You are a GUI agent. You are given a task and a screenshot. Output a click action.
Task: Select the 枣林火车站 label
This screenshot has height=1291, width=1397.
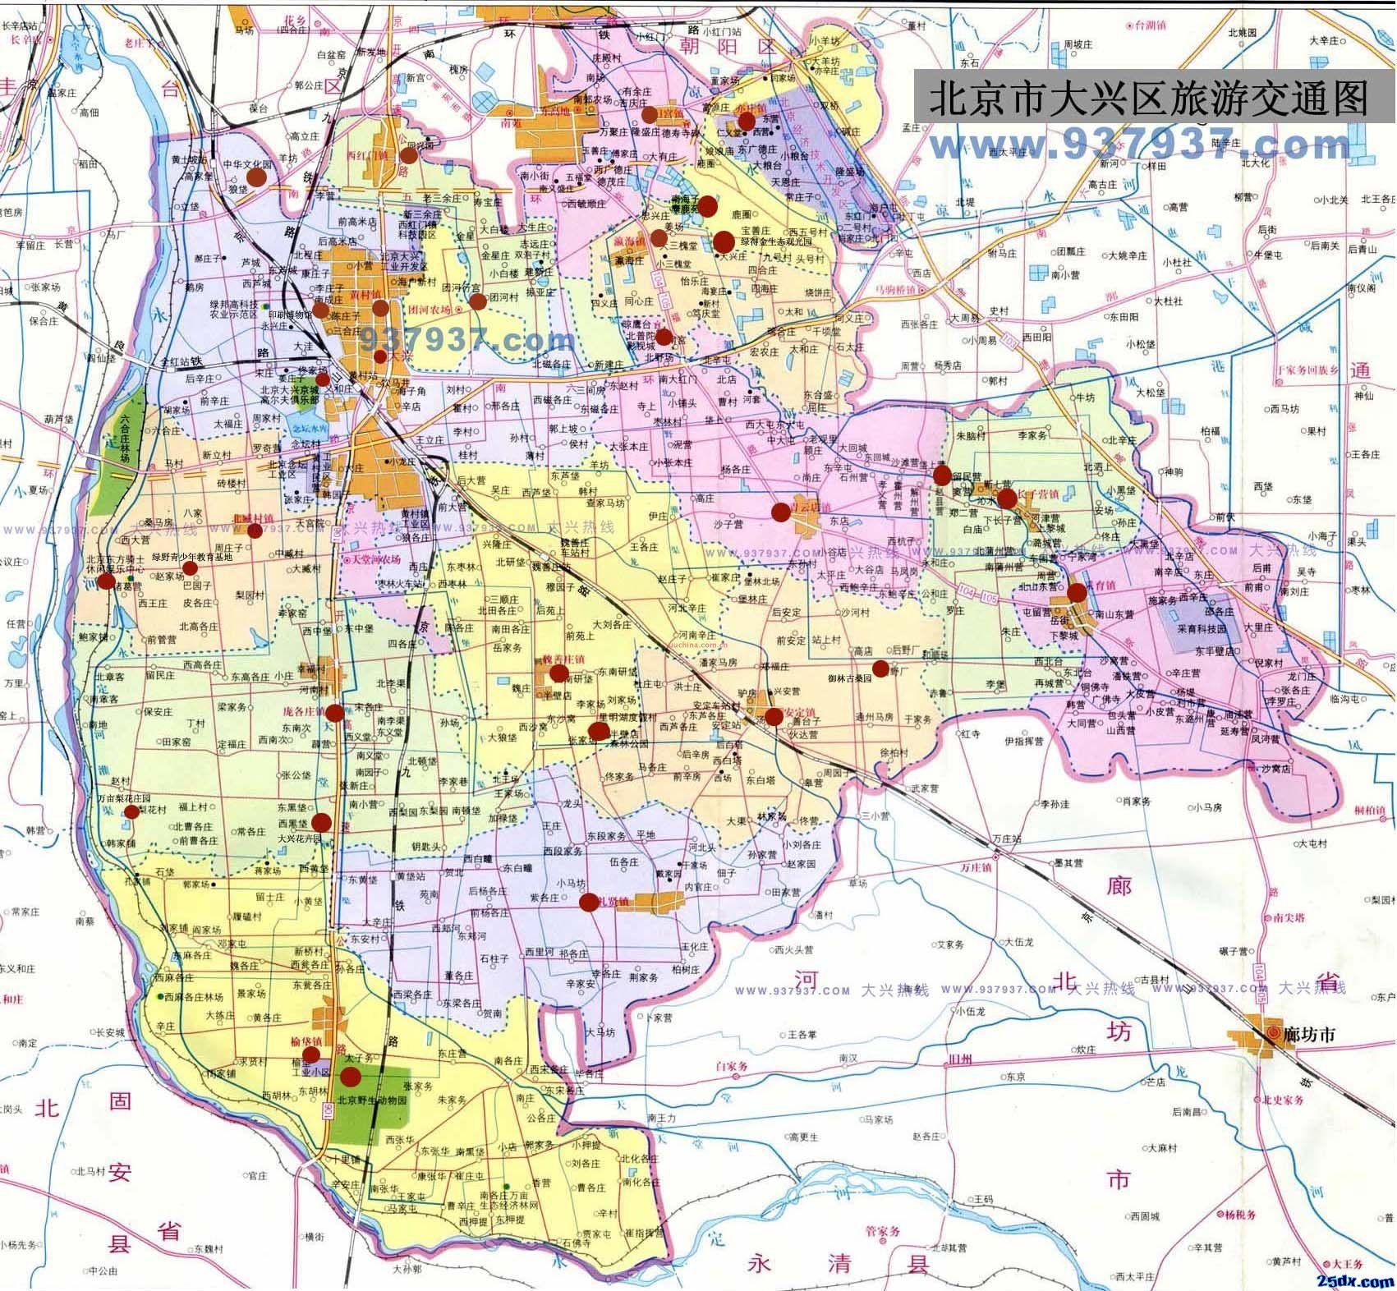point(400,583)
